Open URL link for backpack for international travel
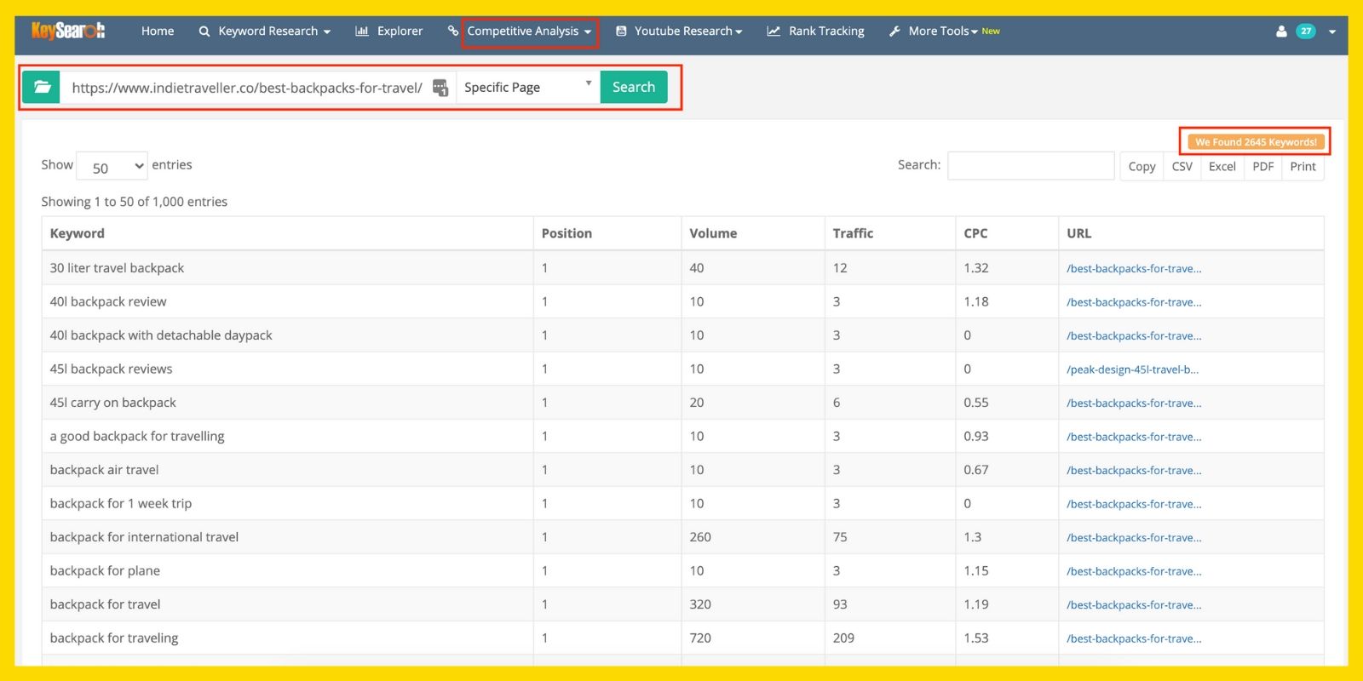 pyautogui.click(x=1134, y=538)
